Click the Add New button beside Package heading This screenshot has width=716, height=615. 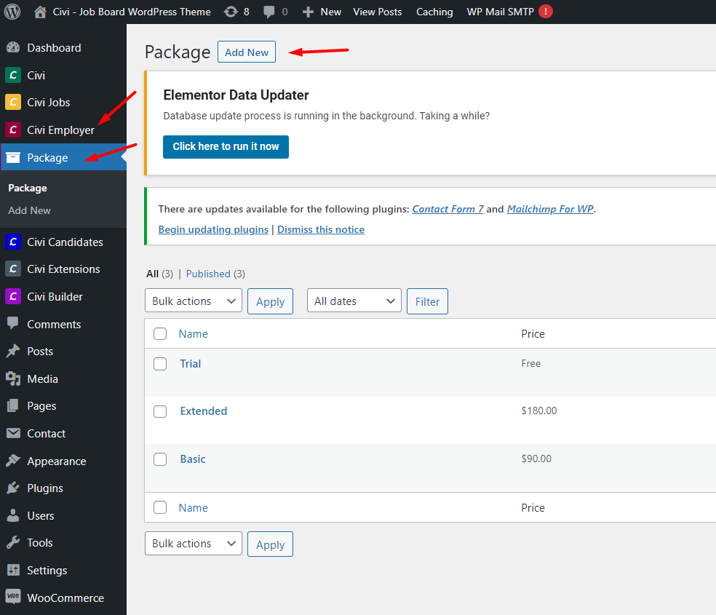(247, 52)
